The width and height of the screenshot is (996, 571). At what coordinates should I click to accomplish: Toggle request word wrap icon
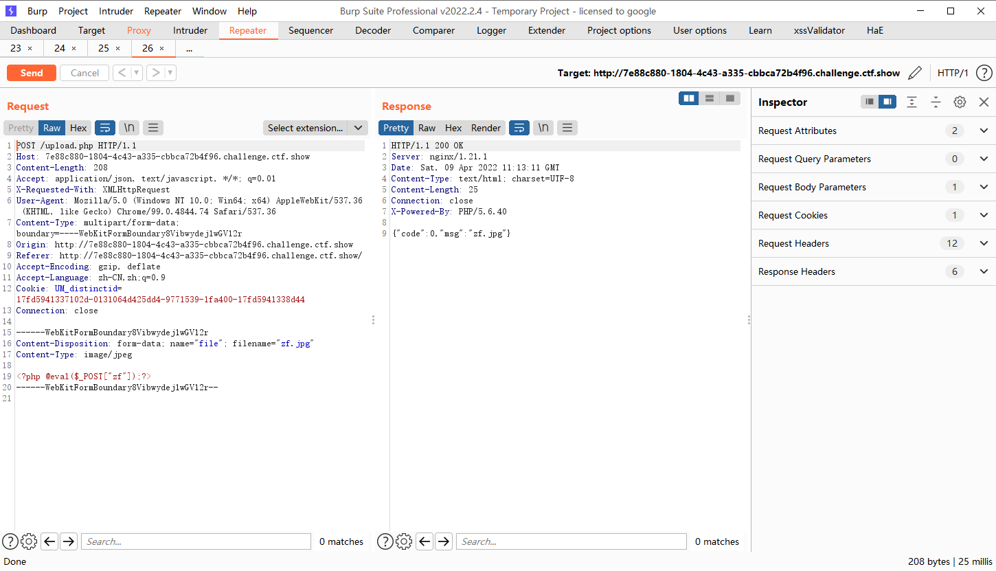point(105,128)
